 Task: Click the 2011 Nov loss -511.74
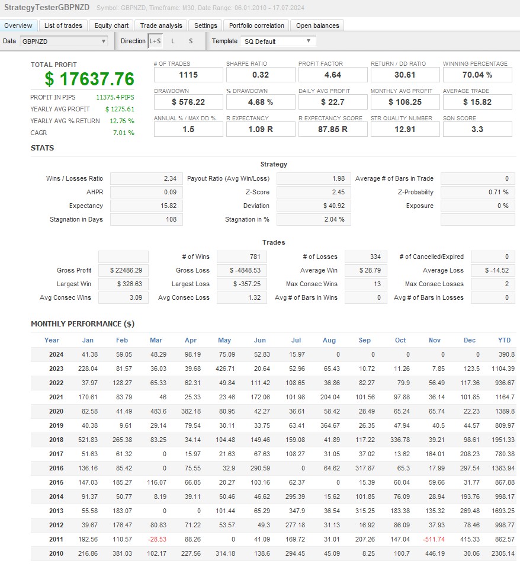434,540
